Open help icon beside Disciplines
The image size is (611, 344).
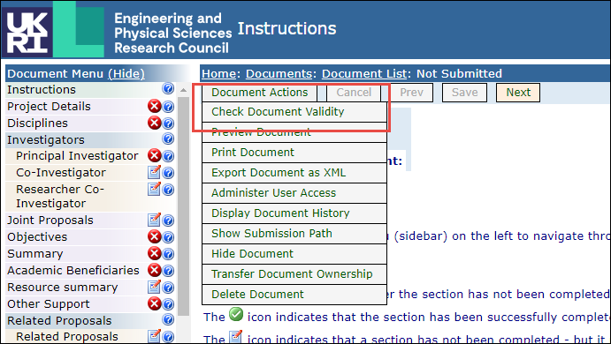click(168, 123)
